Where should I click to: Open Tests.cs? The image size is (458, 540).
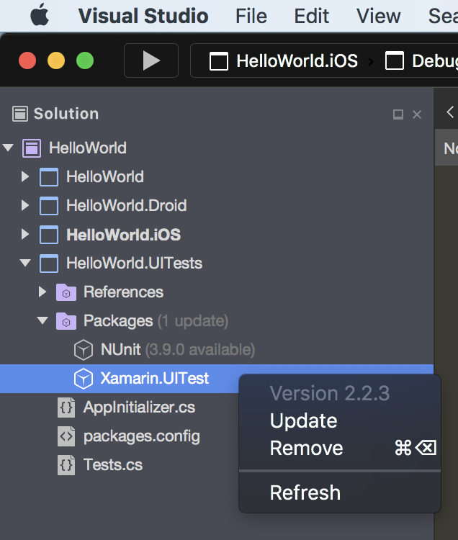[x=113, y=465]
